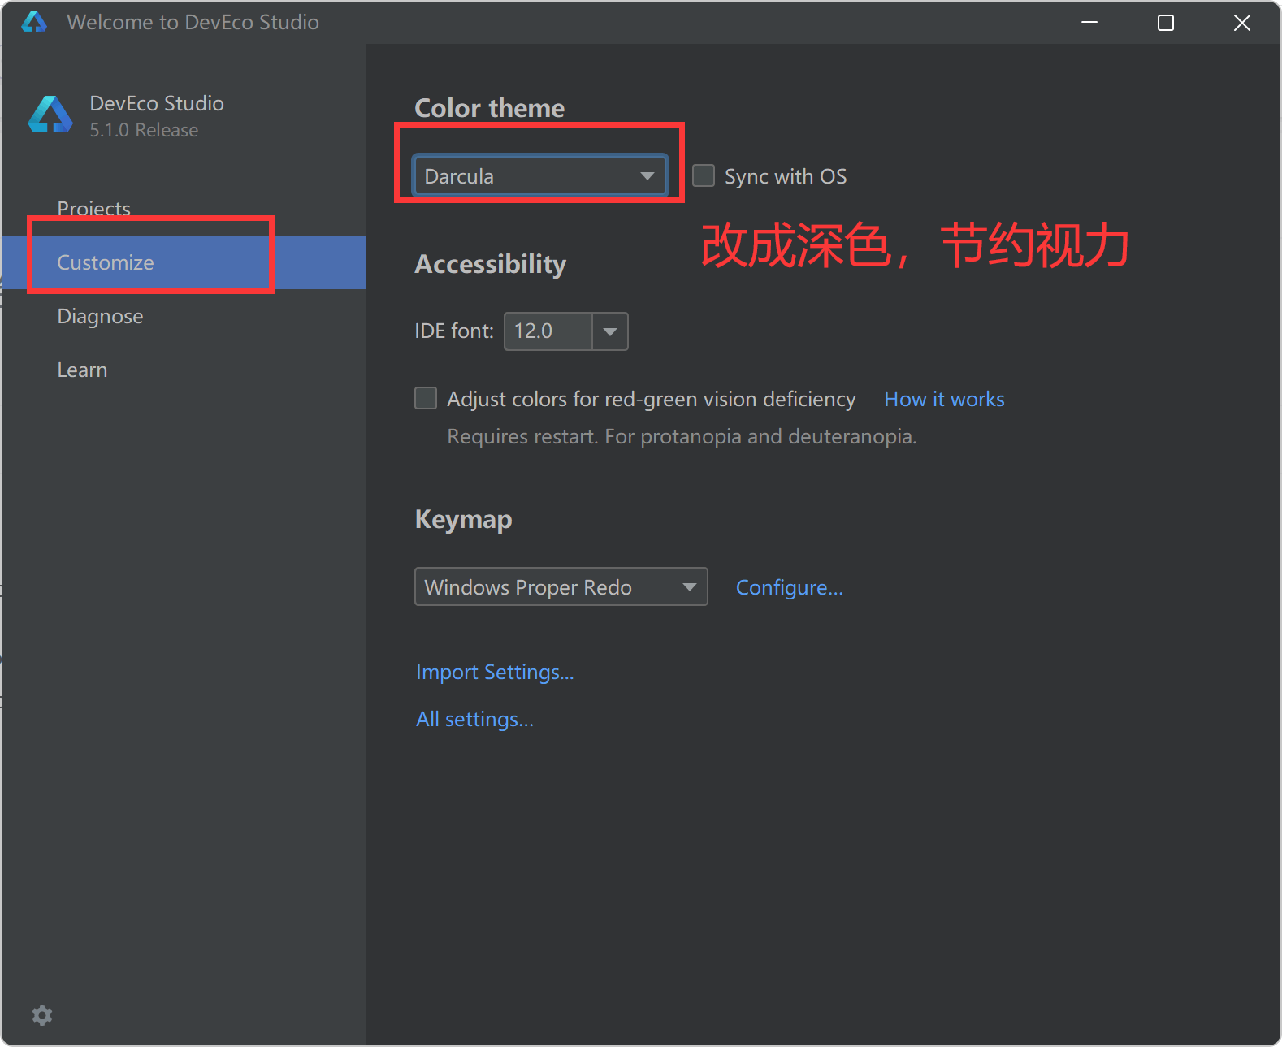Minimize the DevEco Studio welcome window
This screenshot has height=1047, width=1282.
point(1089,23)
